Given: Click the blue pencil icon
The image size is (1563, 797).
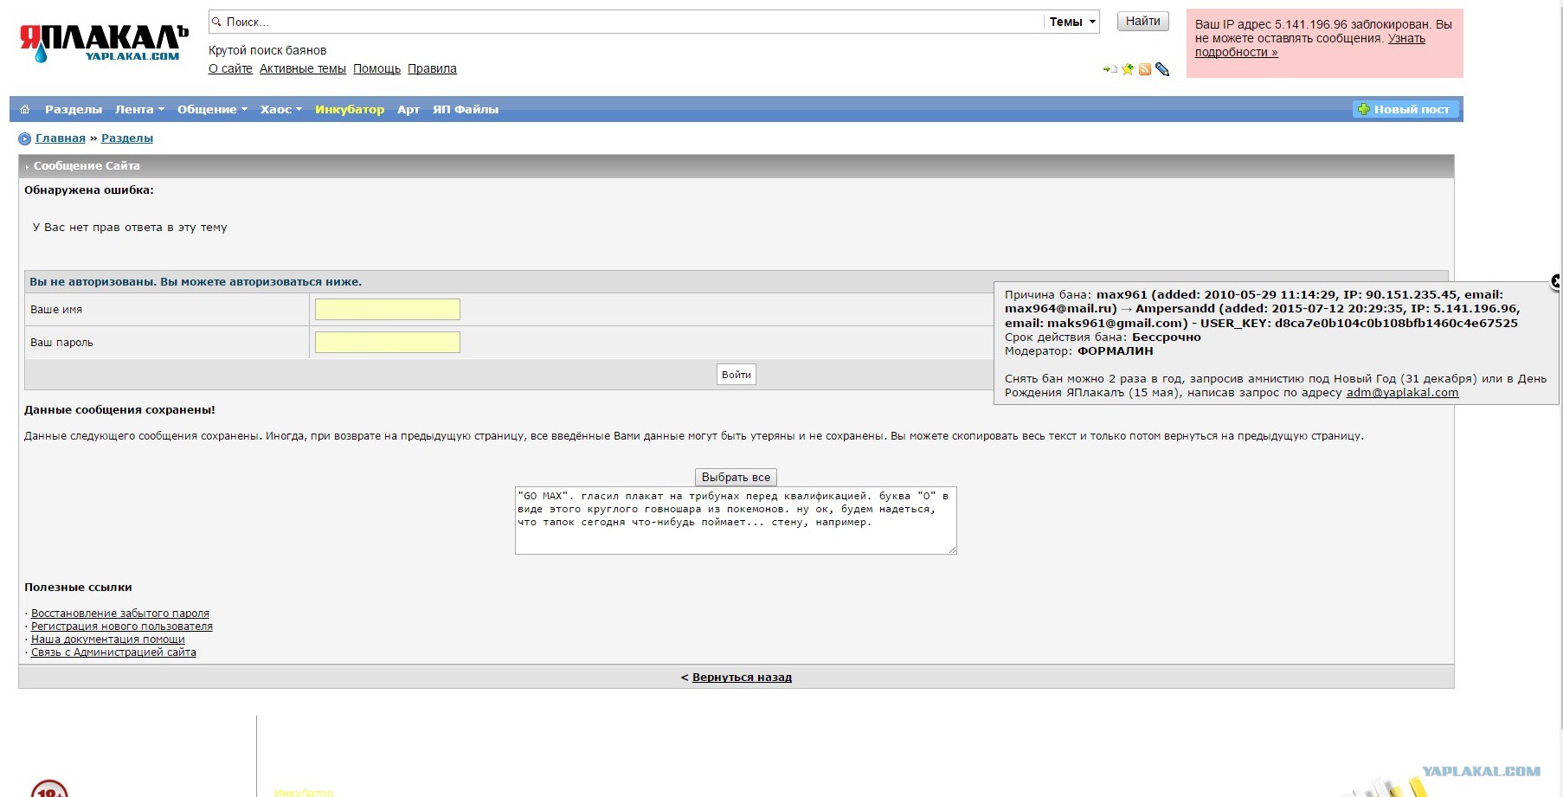Looking at the screenshot, I should 1162,69.
